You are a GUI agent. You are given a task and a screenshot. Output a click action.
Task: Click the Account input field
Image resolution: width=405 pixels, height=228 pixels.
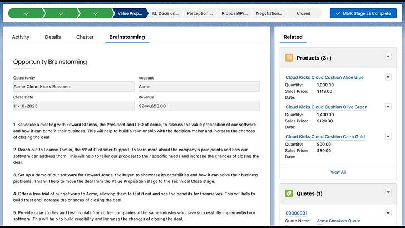(x=199, y=87)
